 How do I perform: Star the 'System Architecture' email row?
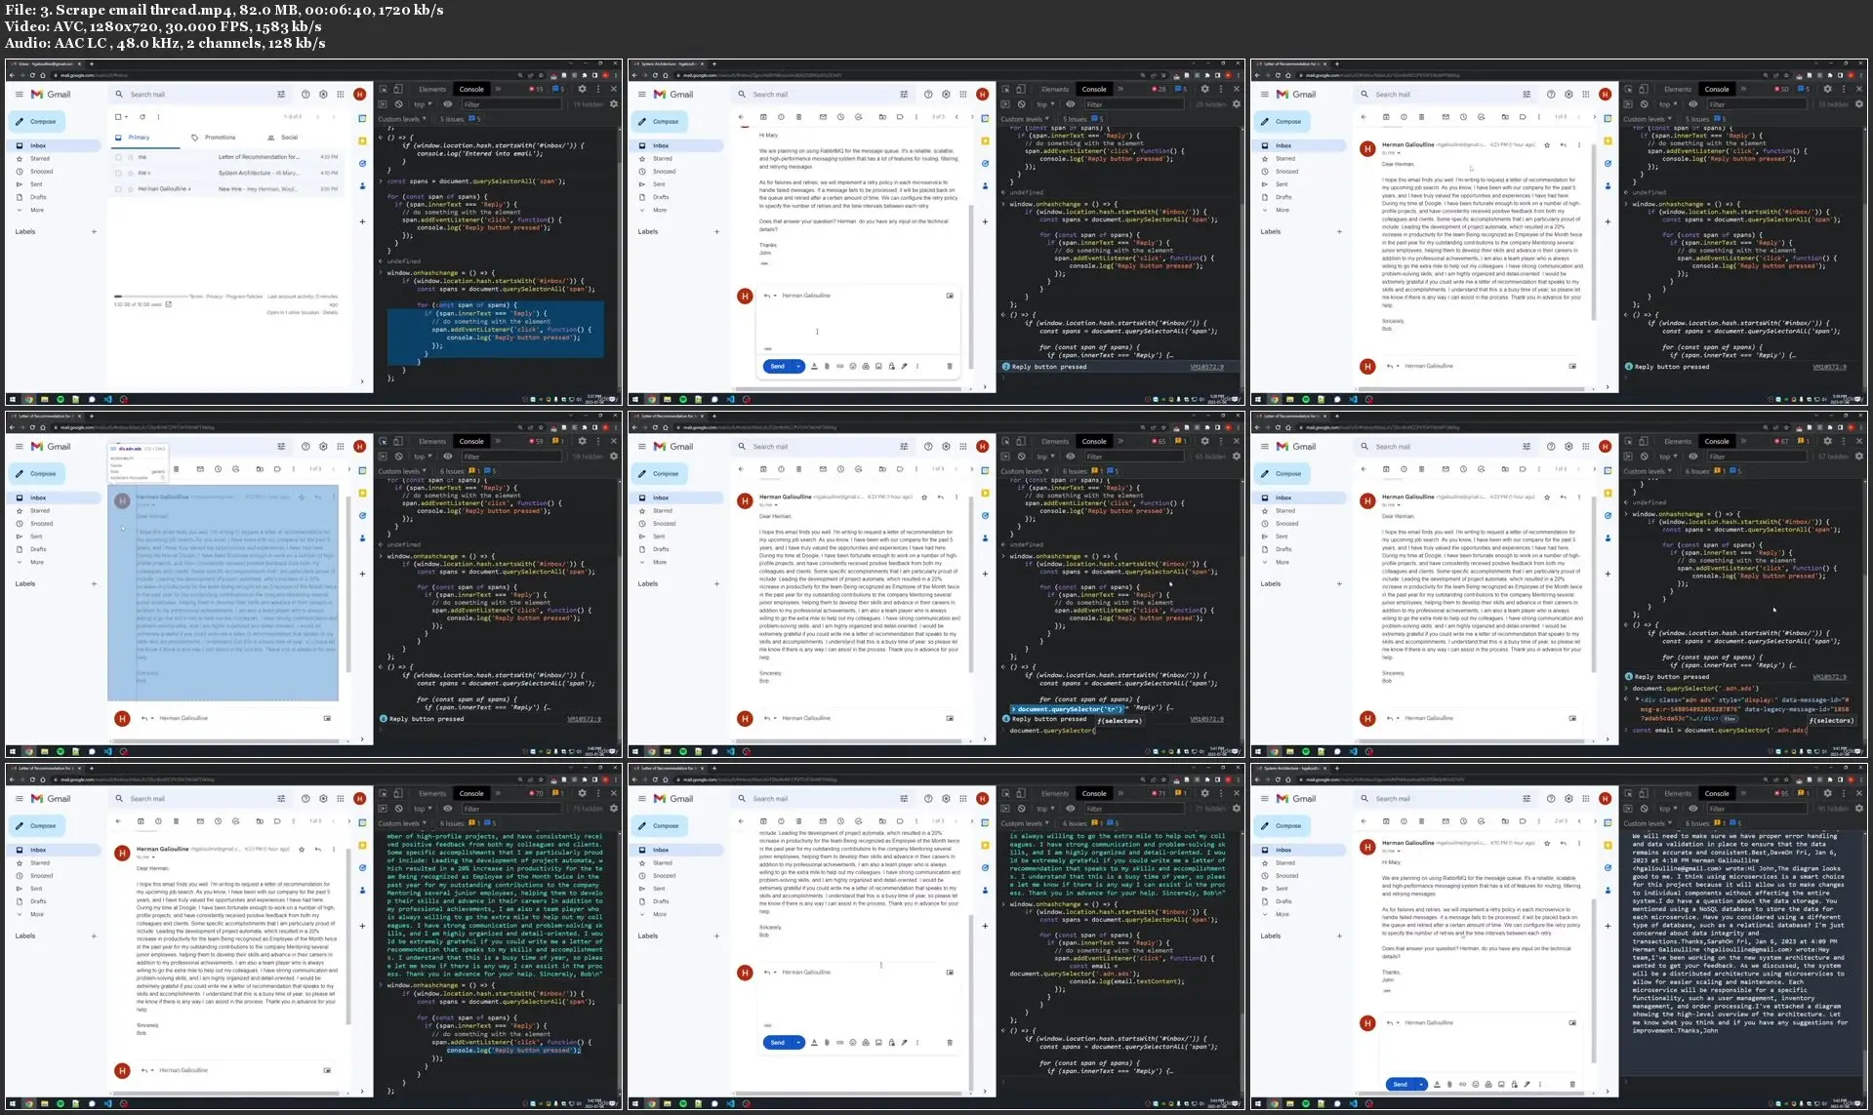[130, 173]
